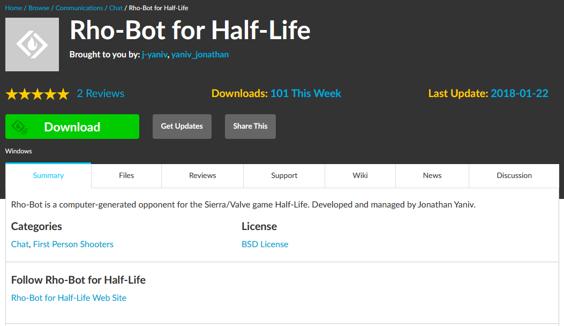Click the green Download button
Image resolution: width=564 pixels, height=326 pixels.
tap(72, 127)
